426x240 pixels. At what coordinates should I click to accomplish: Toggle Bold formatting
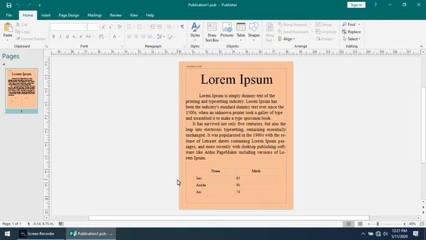click(x=54, y=37)
